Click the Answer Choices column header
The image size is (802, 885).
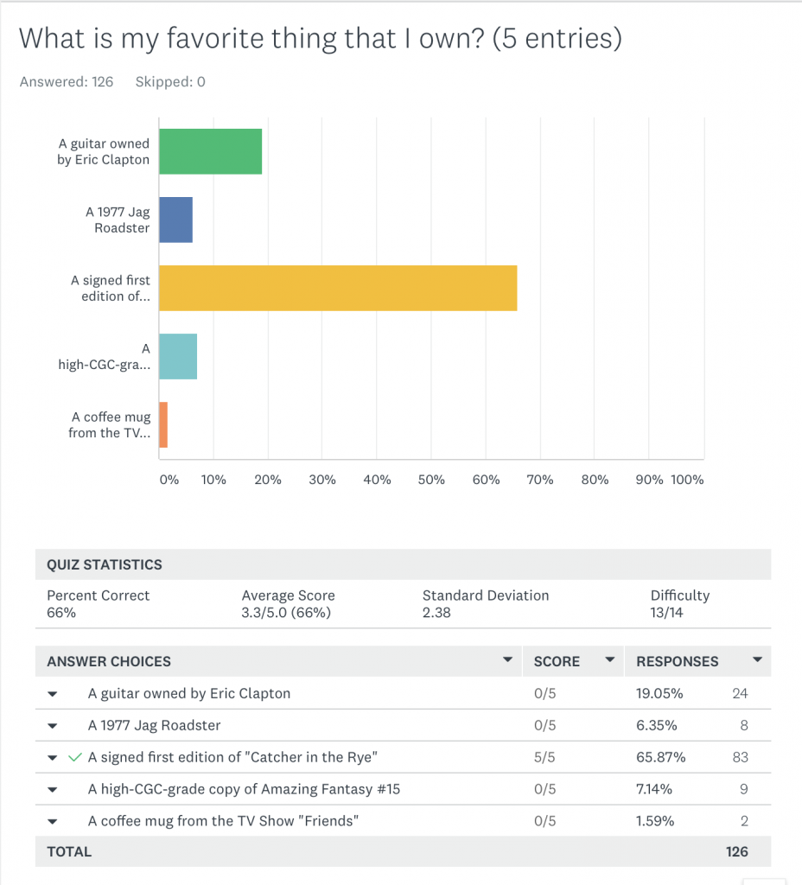click(x=109, y=661)
